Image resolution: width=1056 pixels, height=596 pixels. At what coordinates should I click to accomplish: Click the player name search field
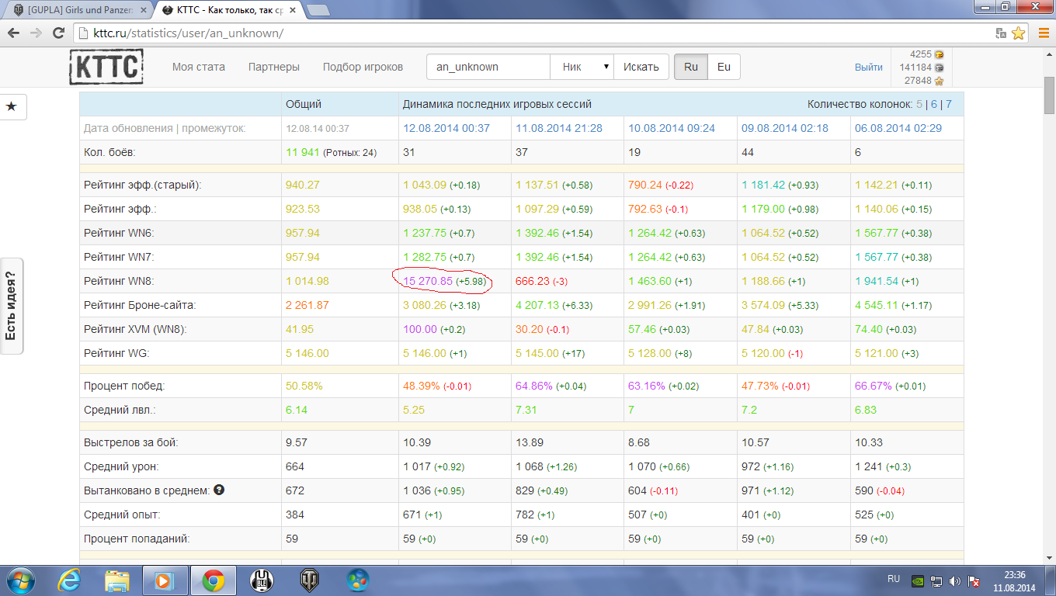[x=488, y=67]
